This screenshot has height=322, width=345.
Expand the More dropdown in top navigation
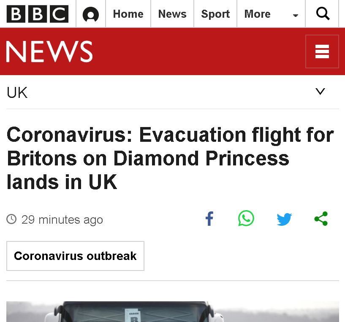pyautogui.click(x=271, y=14)
